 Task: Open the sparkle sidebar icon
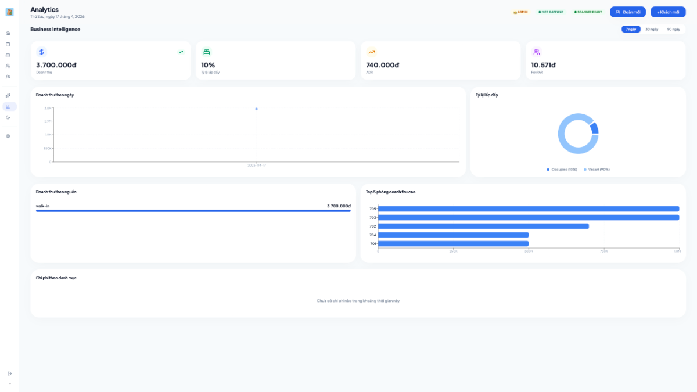coord(8,95)
